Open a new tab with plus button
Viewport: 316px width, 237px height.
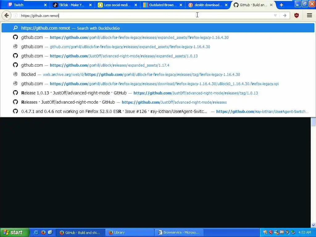pyautogui.click(x=281, y=5)
